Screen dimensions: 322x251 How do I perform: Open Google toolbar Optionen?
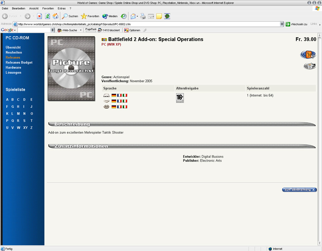pos(132,30)
